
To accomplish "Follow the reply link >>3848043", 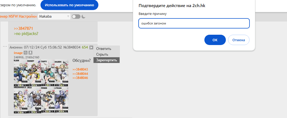I will point(80,69).
